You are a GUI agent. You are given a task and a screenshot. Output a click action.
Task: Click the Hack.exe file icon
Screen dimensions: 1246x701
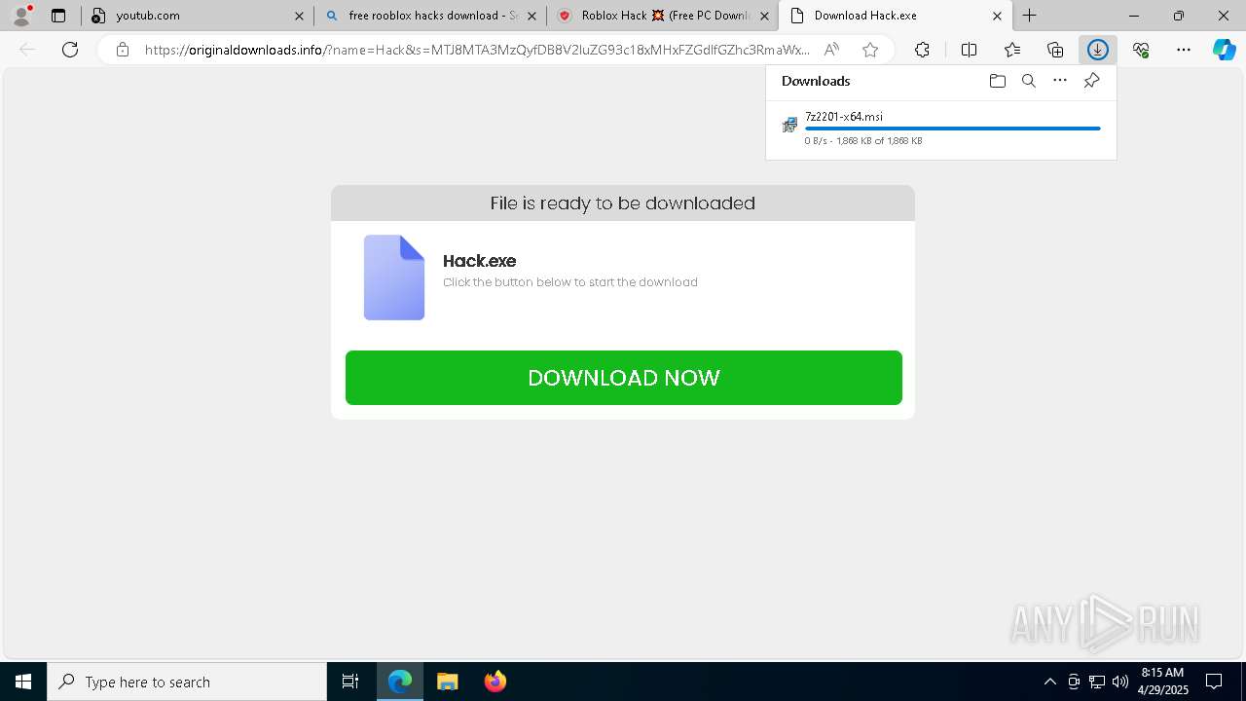(394, 277)
